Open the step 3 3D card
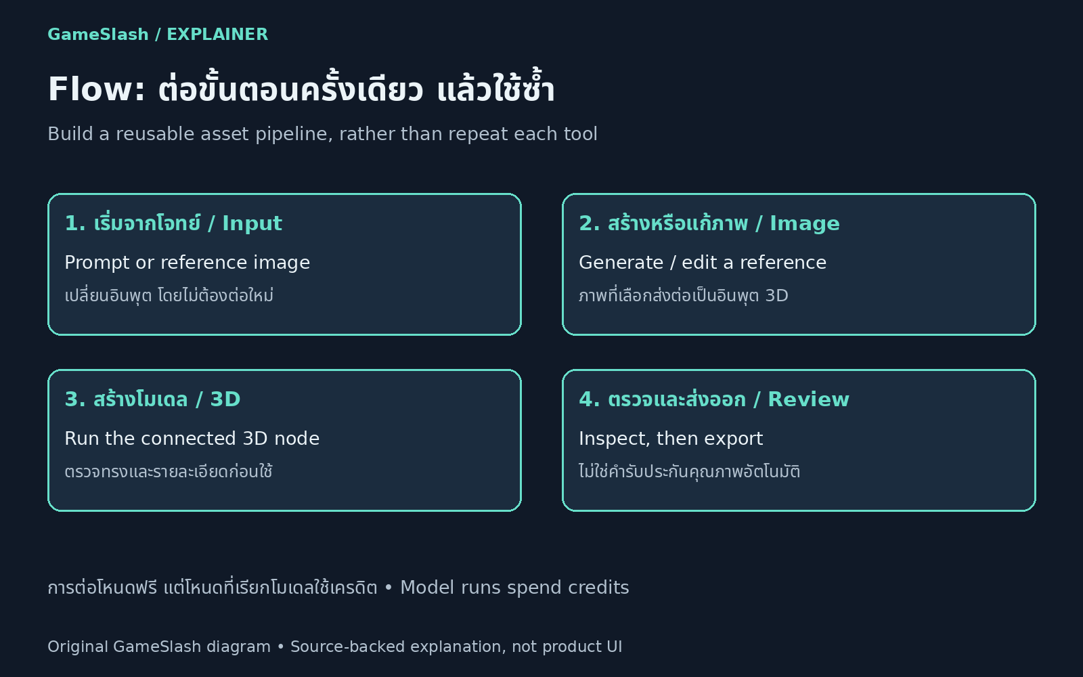 tap(284, 440)
